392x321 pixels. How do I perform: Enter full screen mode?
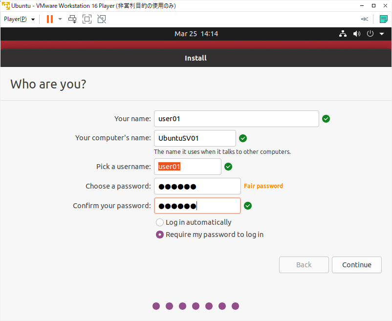[87, 19]
